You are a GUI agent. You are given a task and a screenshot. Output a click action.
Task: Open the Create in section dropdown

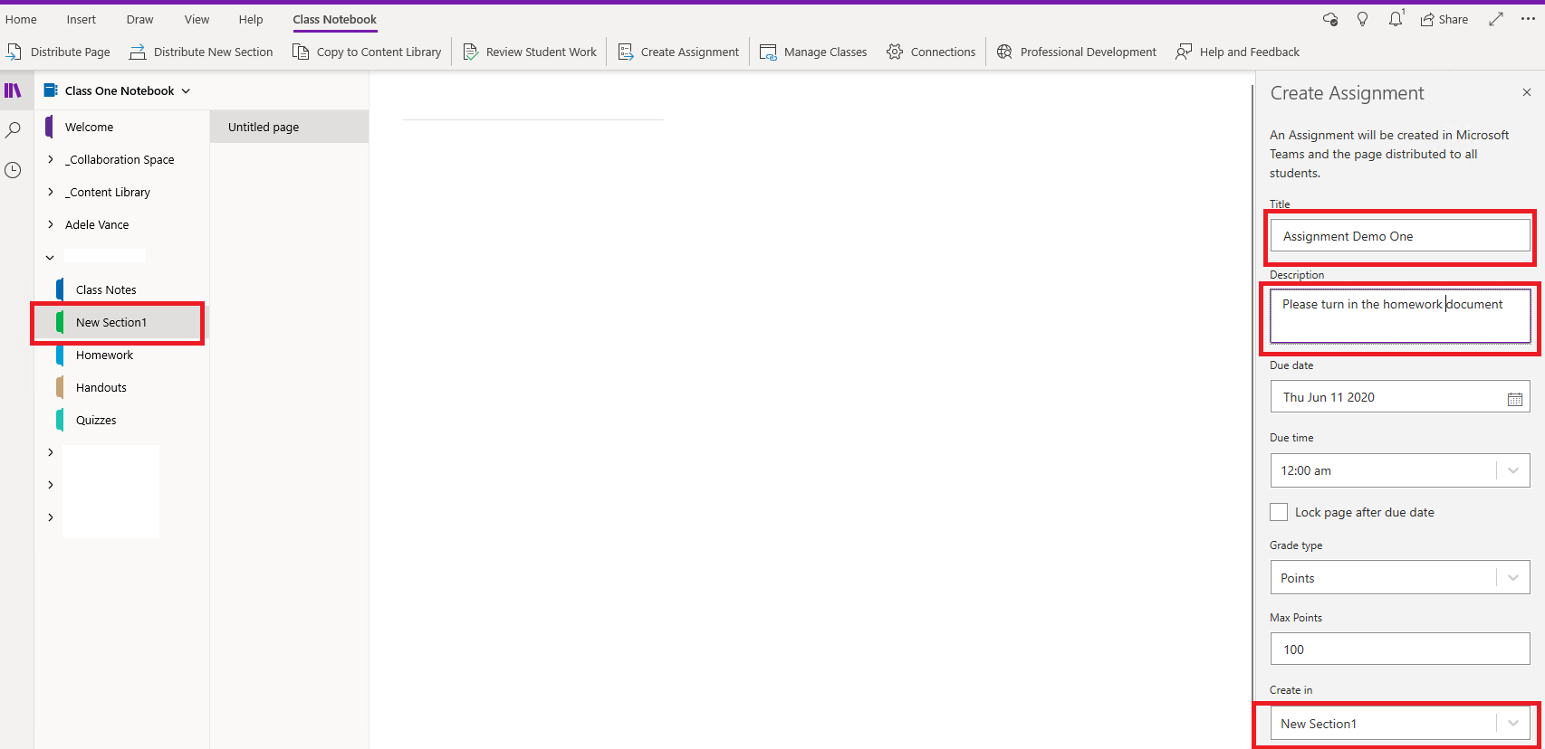[x=1400, y=724]
